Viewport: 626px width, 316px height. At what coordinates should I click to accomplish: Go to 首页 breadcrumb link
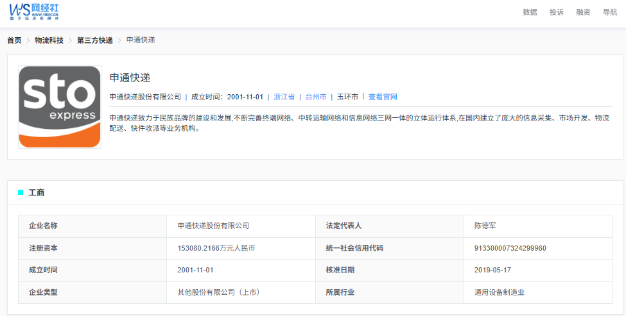point(14,40)
